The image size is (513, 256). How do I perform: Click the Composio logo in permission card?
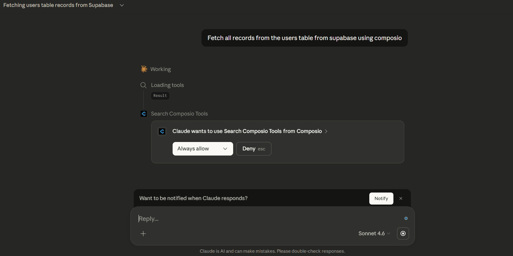coord(162,131)
